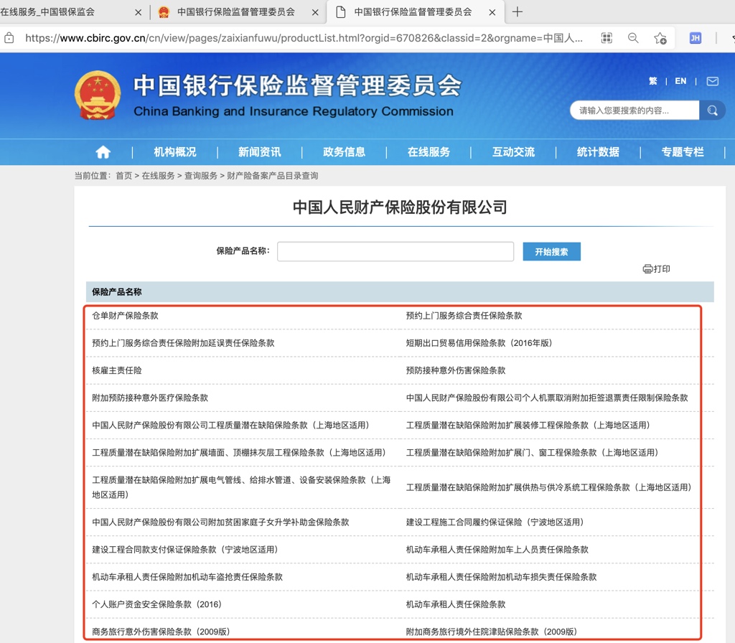The width and height of the screenshot is (735, 643).
Task: Select 短期出口贸易信用保险条款（2016年版） entry
Action: pyautogui.click(x=479, y=343)
